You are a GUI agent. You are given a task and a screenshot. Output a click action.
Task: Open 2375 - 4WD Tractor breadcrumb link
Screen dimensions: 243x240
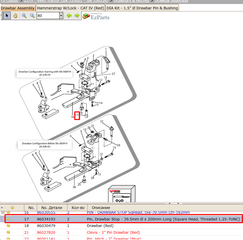click(x=66, y=1)
